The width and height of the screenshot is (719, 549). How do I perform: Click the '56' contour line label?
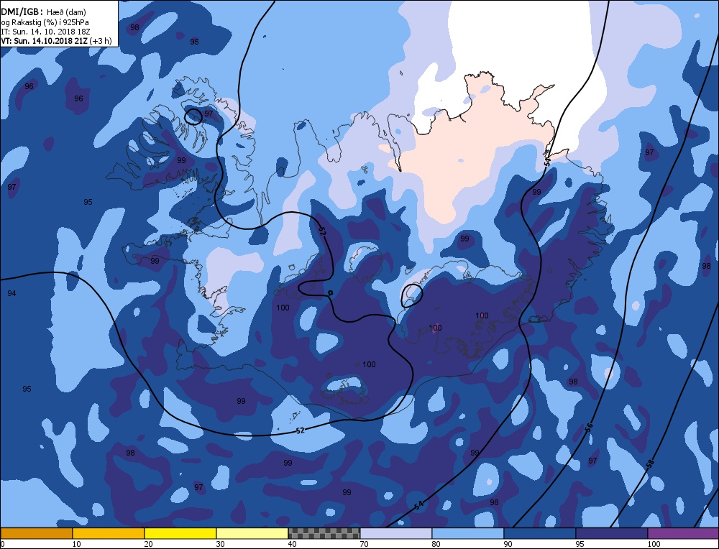point(590,427)
